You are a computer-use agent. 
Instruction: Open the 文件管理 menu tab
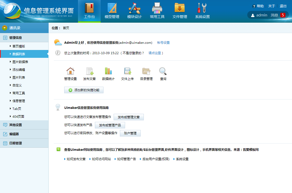179,10
